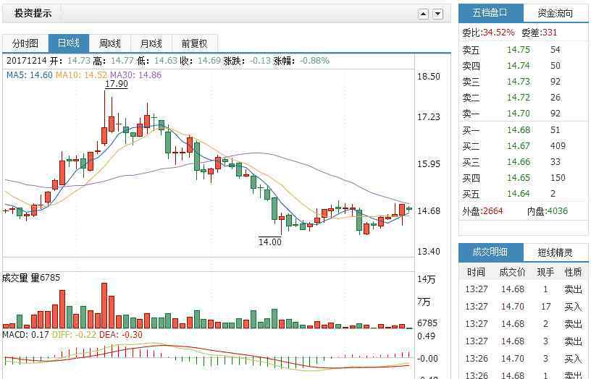The image size is (591, 379).
Task: Click the DIFF: -0.22 label
Action: [75, 335]
